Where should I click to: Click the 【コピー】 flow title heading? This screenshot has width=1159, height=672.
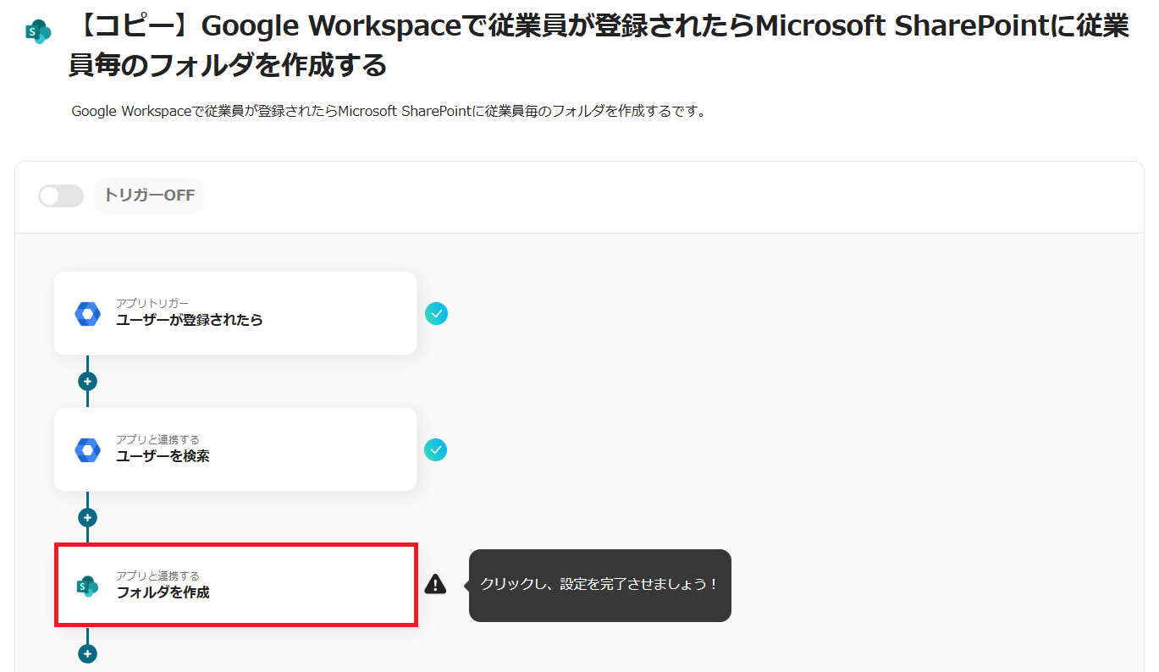599,46
